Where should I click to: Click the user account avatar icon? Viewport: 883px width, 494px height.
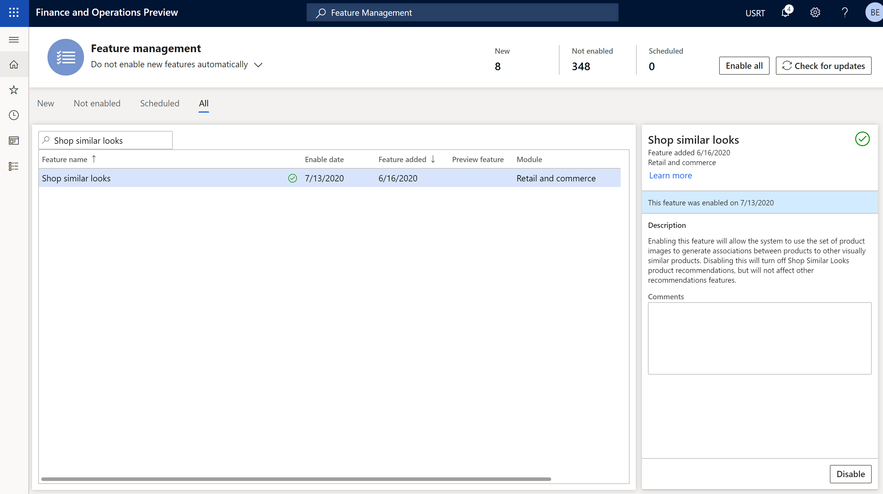point(873,12)
